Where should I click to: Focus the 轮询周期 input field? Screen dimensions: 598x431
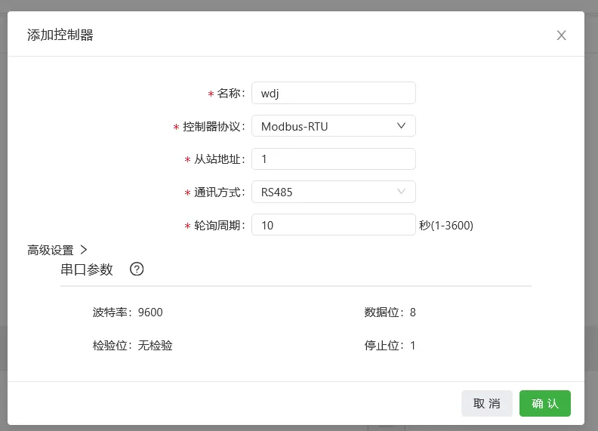coord(333,225)
